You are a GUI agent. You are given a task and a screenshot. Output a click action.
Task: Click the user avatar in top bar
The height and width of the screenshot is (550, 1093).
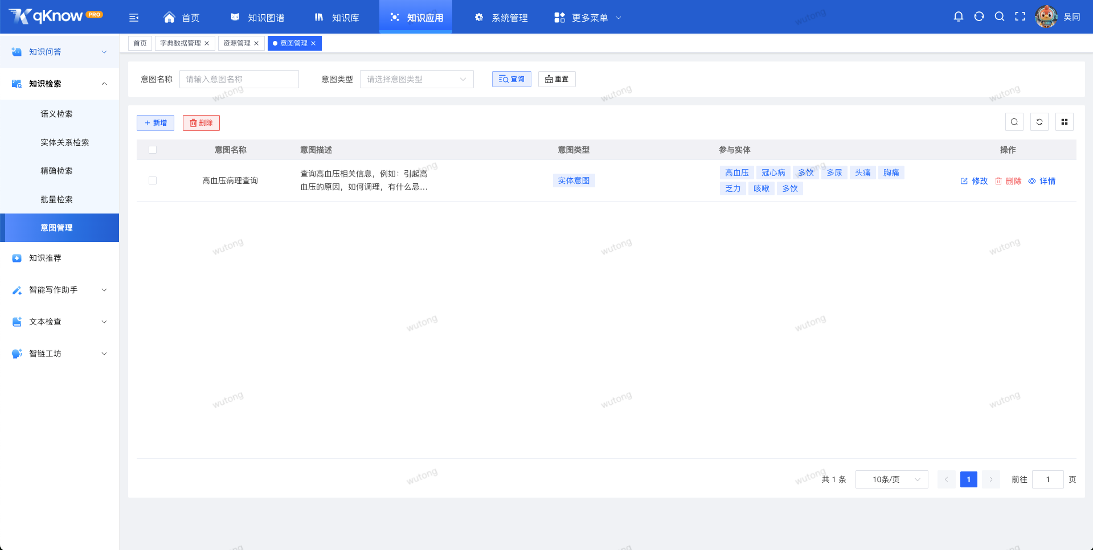point(1046,17)
